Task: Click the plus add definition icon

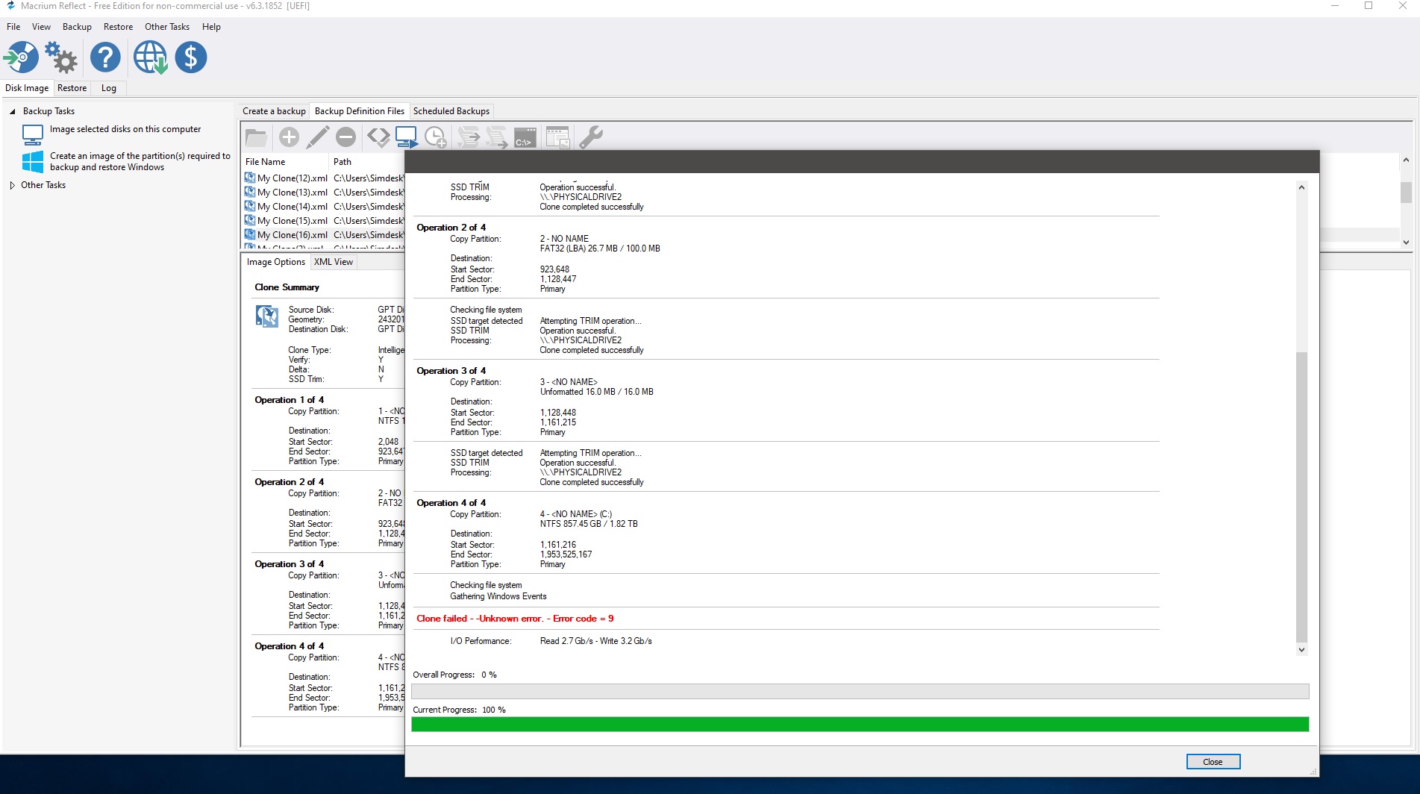Action: click(289, 137)
